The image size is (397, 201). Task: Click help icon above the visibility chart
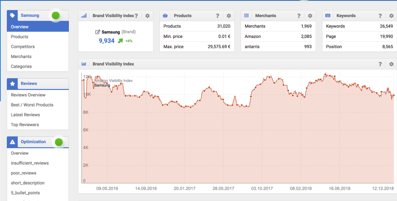380,64
